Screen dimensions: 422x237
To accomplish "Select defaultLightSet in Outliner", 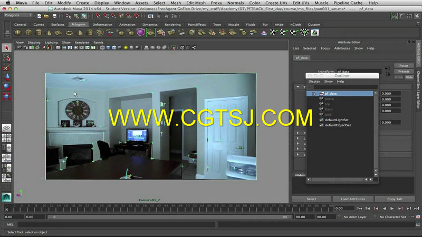I will [337, 120].
